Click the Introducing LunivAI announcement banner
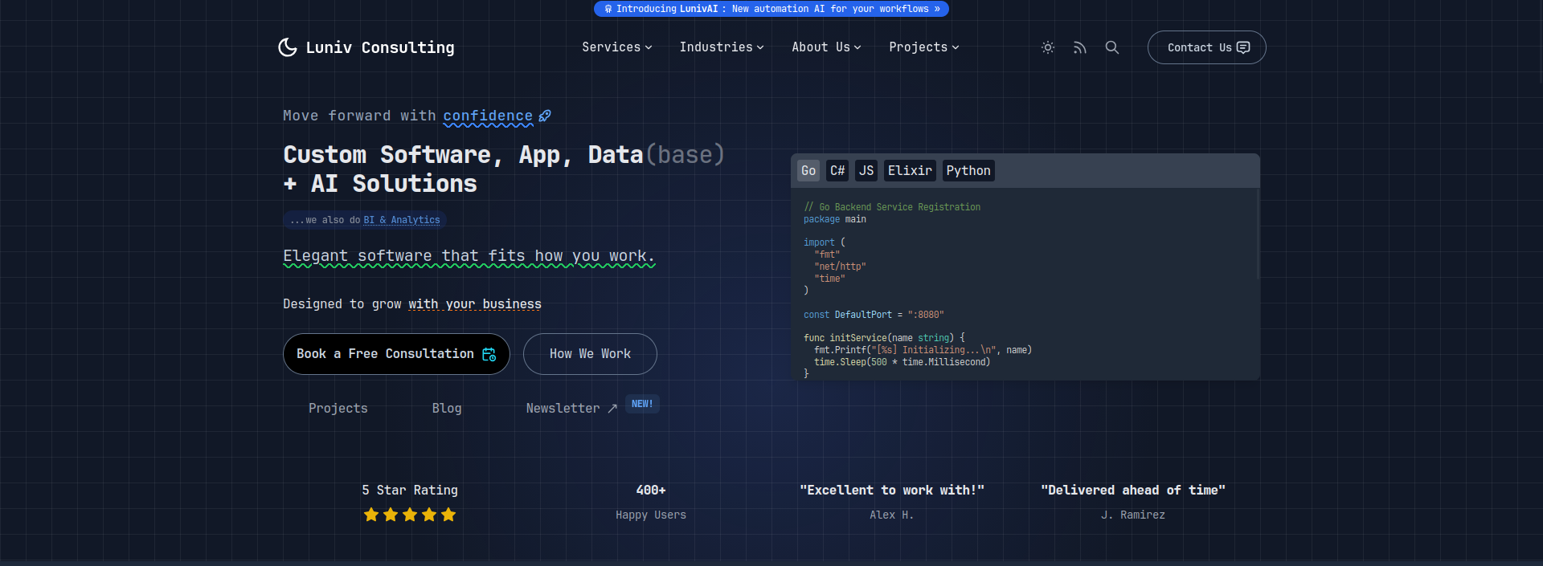 pyautogui.click(x=771, y=9)
